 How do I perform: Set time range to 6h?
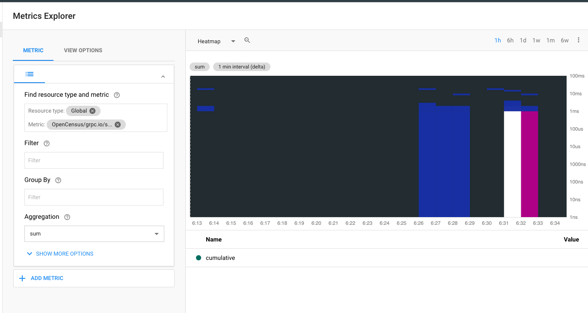[x=510, y=41]
